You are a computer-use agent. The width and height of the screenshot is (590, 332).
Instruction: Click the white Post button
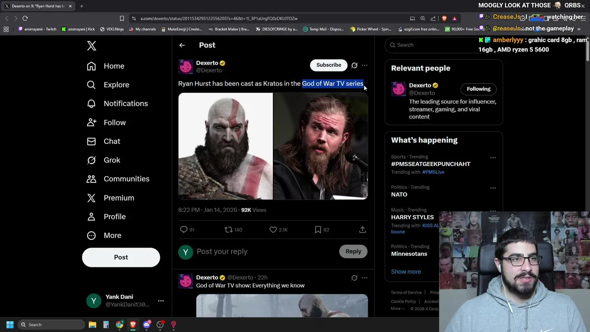pyautogui.click(x=121, y=257)
